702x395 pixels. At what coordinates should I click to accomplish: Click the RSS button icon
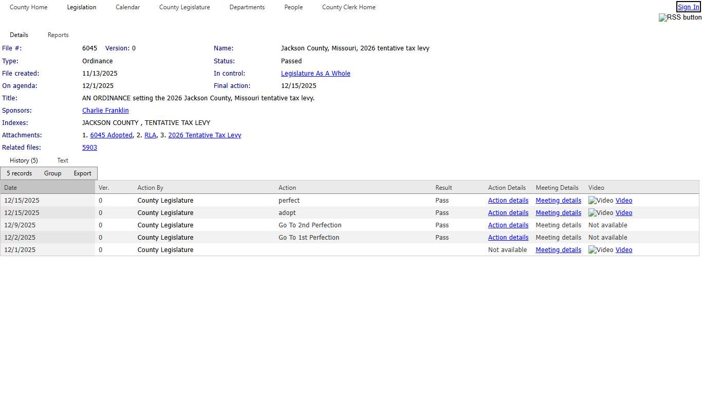point(680,17)
